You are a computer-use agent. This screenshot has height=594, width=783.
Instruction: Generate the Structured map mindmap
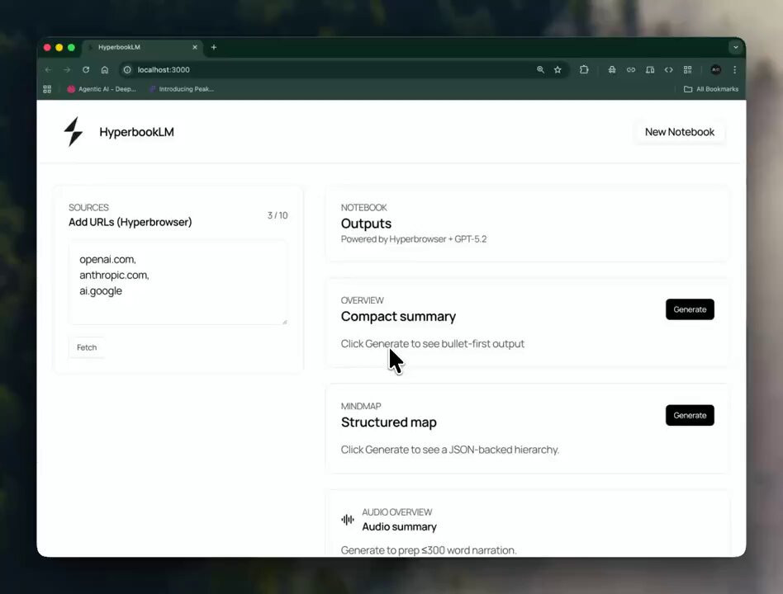pyautogui.click(x=690, y=416)
